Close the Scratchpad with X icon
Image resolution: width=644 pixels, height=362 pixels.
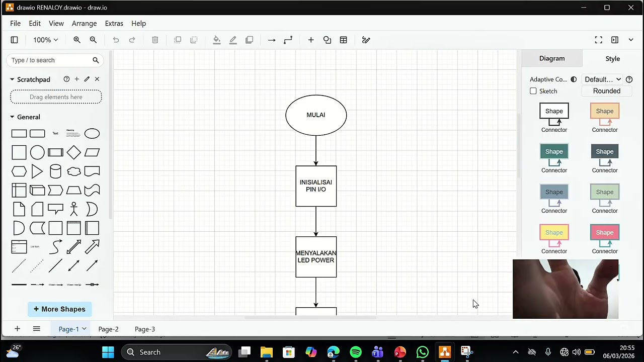pos(97,79)
